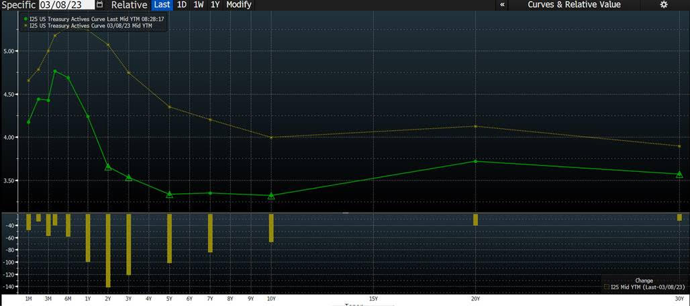Viewport: 690px width, 306px height.
Task: Click the panel divider handle between charts
Action: [x=346, y=213]
